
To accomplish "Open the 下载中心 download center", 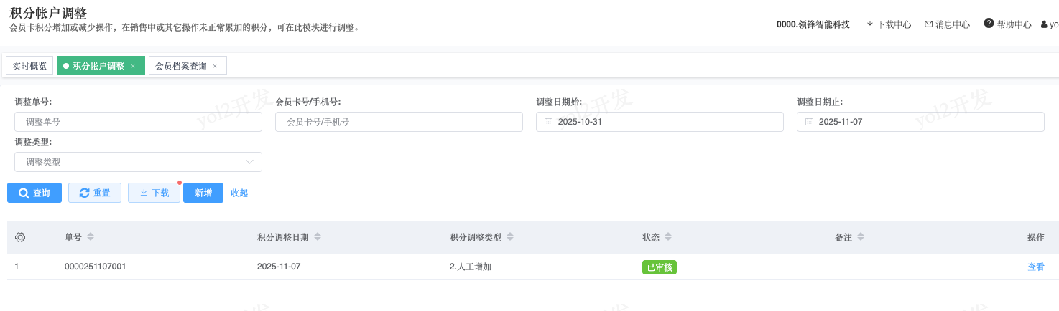I will (888, 24).
